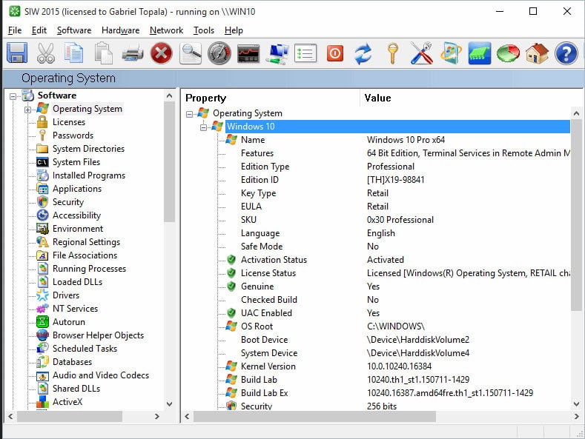
Task: Select System Directories tree item
Action: [x=88, y=149]
